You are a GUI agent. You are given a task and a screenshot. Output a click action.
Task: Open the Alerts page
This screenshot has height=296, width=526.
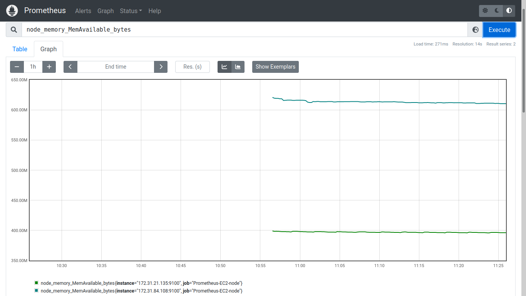click(x=83, y=11)
